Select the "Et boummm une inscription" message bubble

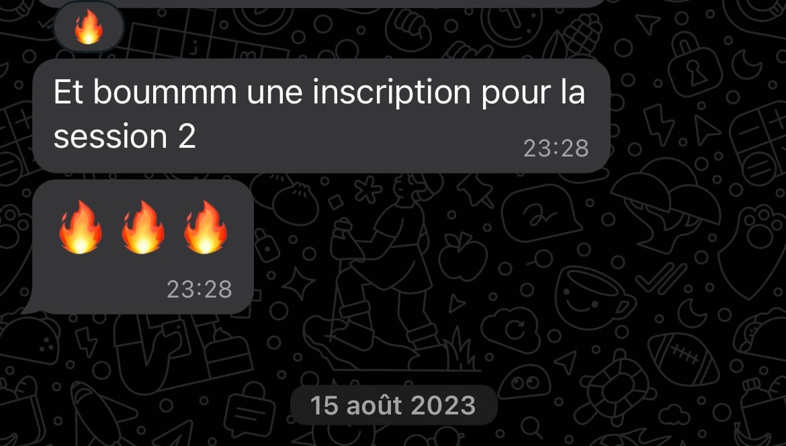[x=321, y=116]
